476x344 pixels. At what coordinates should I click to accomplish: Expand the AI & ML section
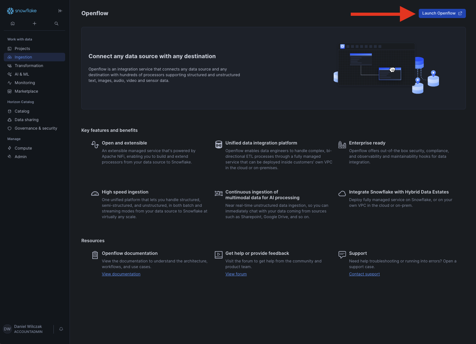point(22,74)
